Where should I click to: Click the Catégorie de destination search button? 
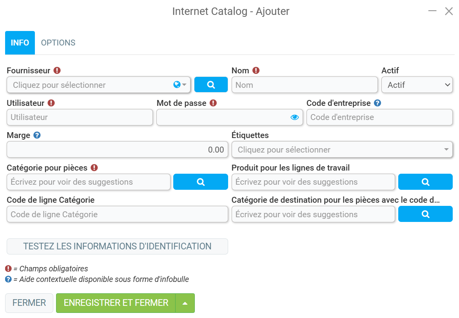[x=425, y=214]
